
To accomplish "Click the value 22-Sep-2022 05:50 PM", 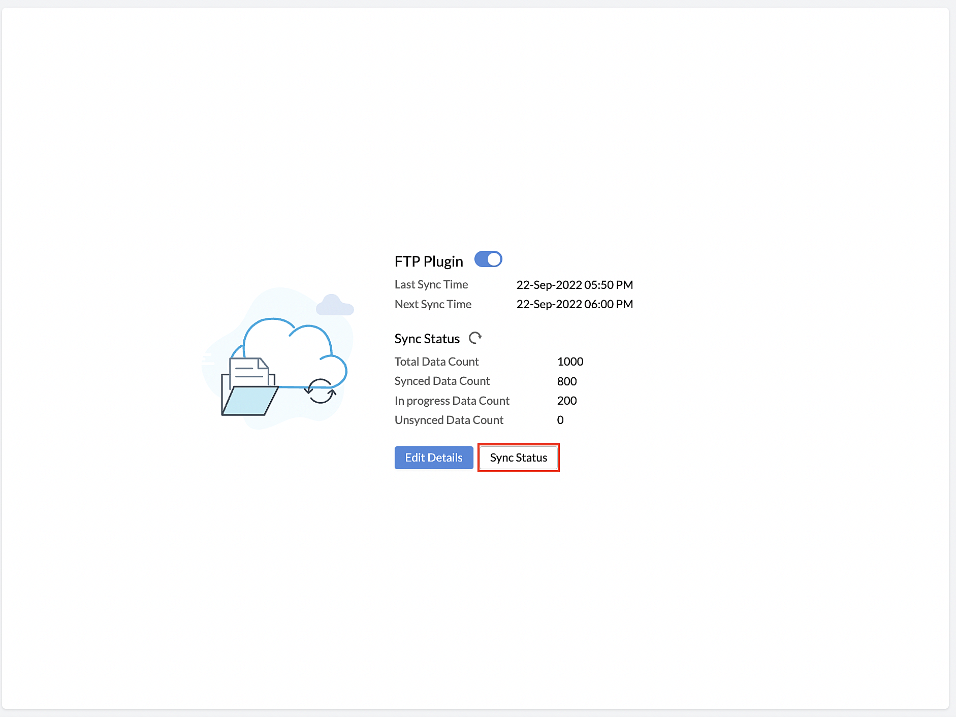I will (x=575, y=285).
